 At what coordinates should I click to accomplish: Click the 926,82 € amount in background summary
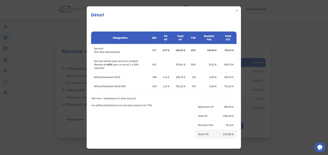coord(258,81)
